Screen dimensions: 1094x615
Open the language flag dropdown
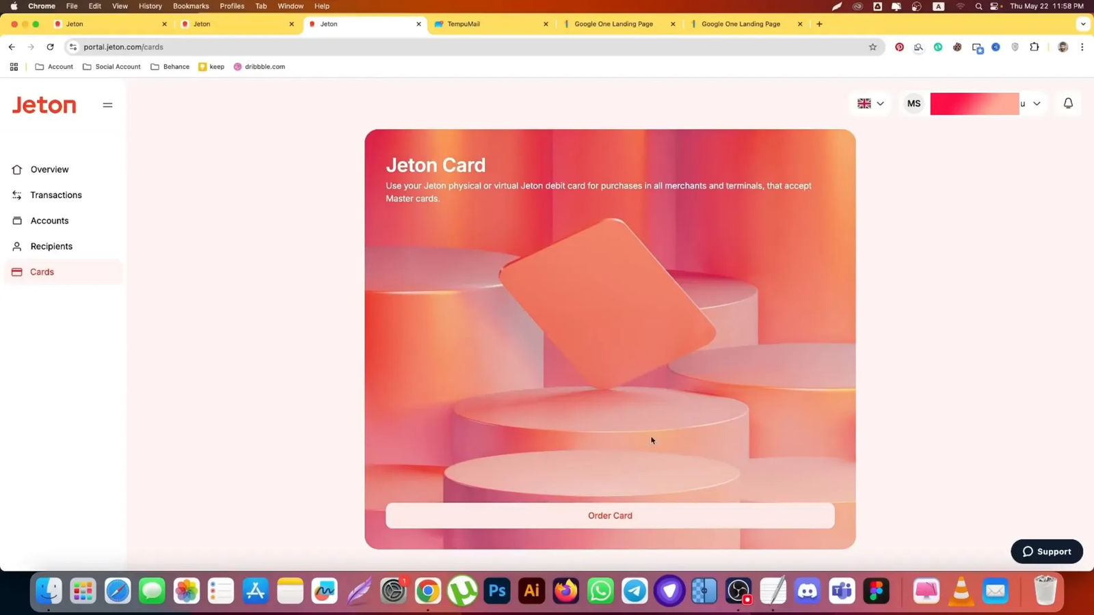(x=870, y=104)
